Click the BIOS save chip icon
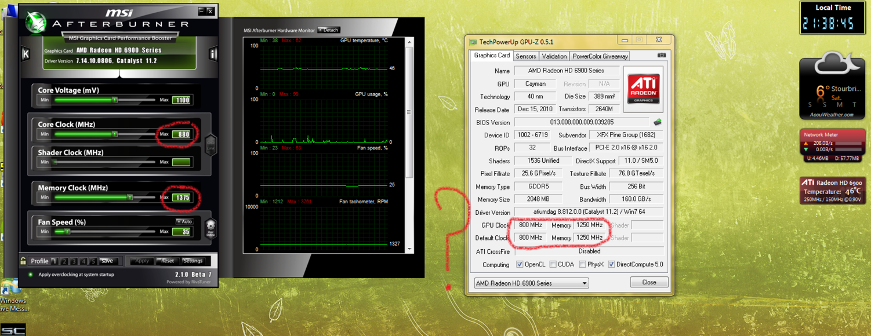 [x=658, y=122]
